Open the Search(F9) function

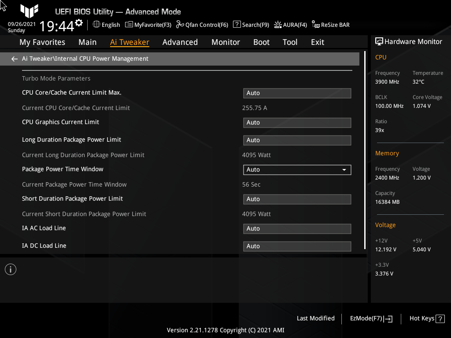pos(251,25)
